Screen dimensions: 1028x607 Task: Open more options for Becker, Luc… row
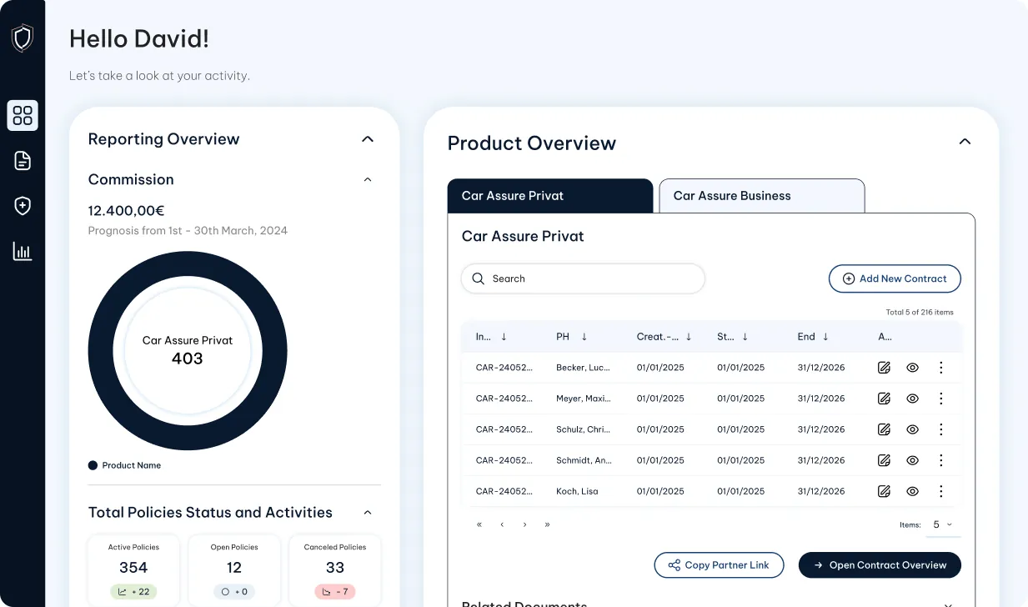point(941,368)
